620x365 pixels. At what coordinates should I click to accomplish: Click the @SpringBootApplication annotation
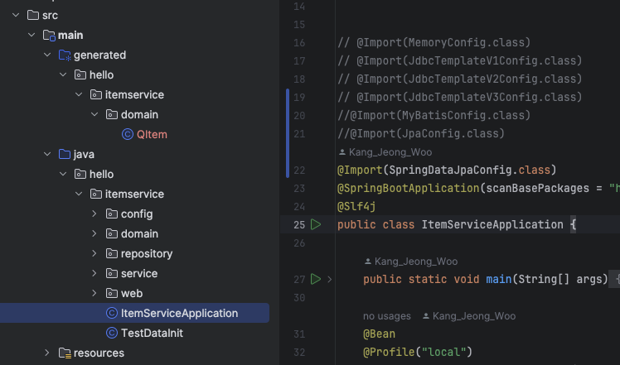(x=408, y=188)
